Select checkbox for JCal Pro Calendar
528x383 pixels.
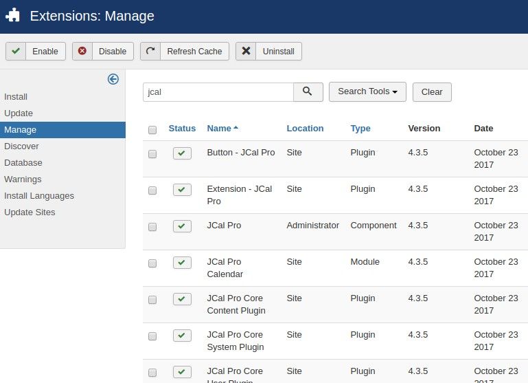(152, 263)
